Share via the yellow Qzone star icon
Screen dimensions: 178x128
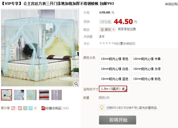click(25, 108)
